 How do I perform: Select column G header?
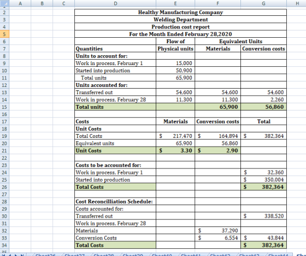pos(263,3)
